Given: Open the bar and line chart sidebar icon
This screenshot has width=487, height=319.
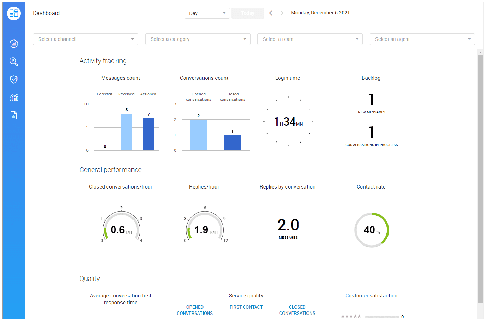Looking at the screenshot, I should click(14, 98).
